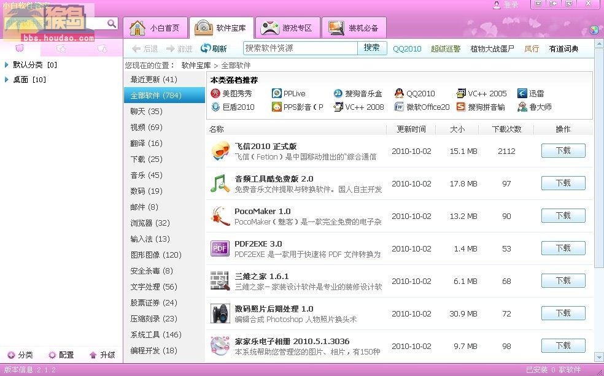Open the skin icon below the window controls
Image resolution: width=604 pixels, height=376 pixels.
[594, 30]
